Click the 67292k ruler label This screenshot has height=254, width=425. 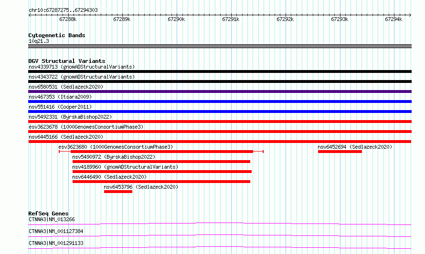285,19
